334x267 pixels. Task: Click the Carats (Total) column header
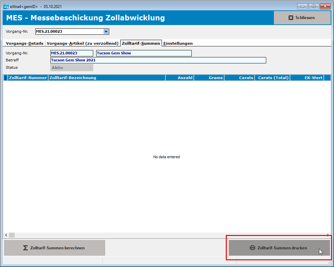click(272, 77)
